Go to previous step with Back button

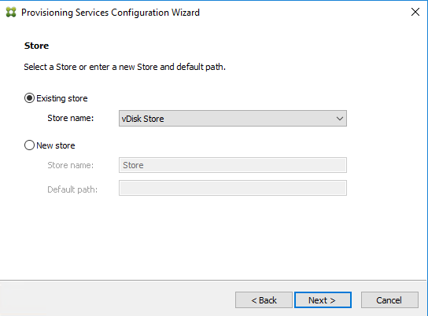pyautogui.click(x=264, y=300)
